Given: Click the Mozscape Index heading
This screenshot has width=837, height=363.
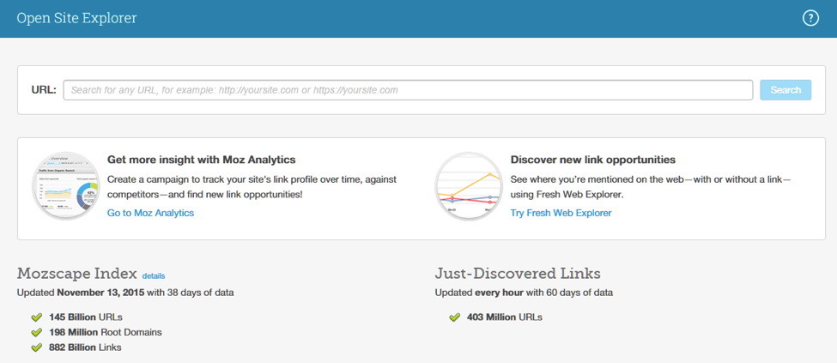Looking at the screenshot, I should pyautogui.click(x=76, y=274).
